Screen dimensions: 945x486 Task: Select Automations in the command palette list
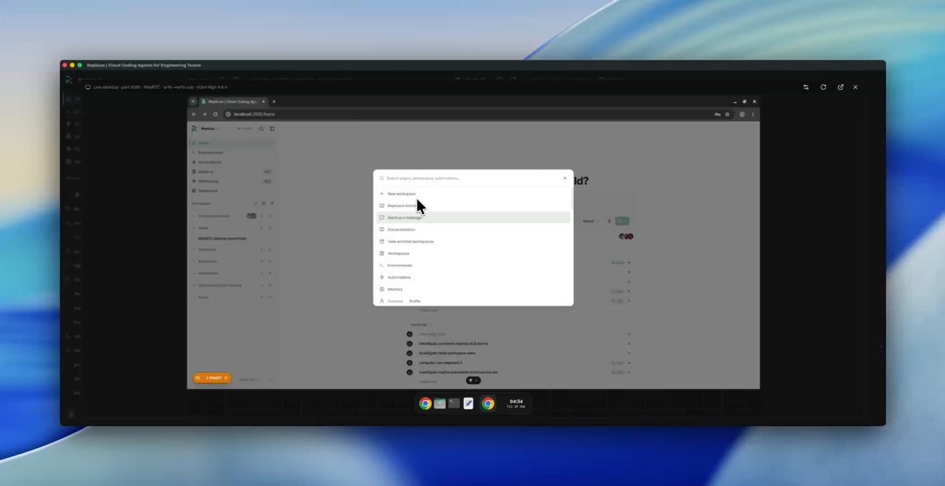click(x=472, y=277)
